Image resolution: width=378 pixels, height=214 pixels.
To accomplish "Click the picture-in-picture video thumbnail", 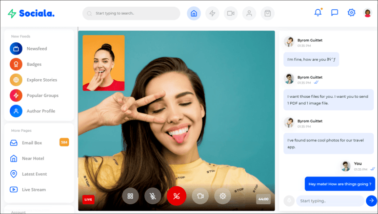I will coord(103,63).
